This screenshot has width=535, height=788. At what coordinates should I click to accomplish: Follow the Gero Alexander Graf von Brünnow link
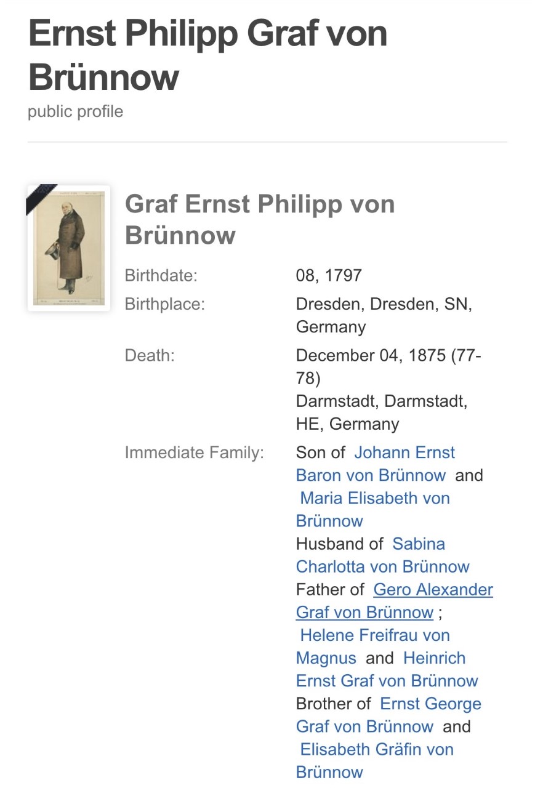coord(395,600)
